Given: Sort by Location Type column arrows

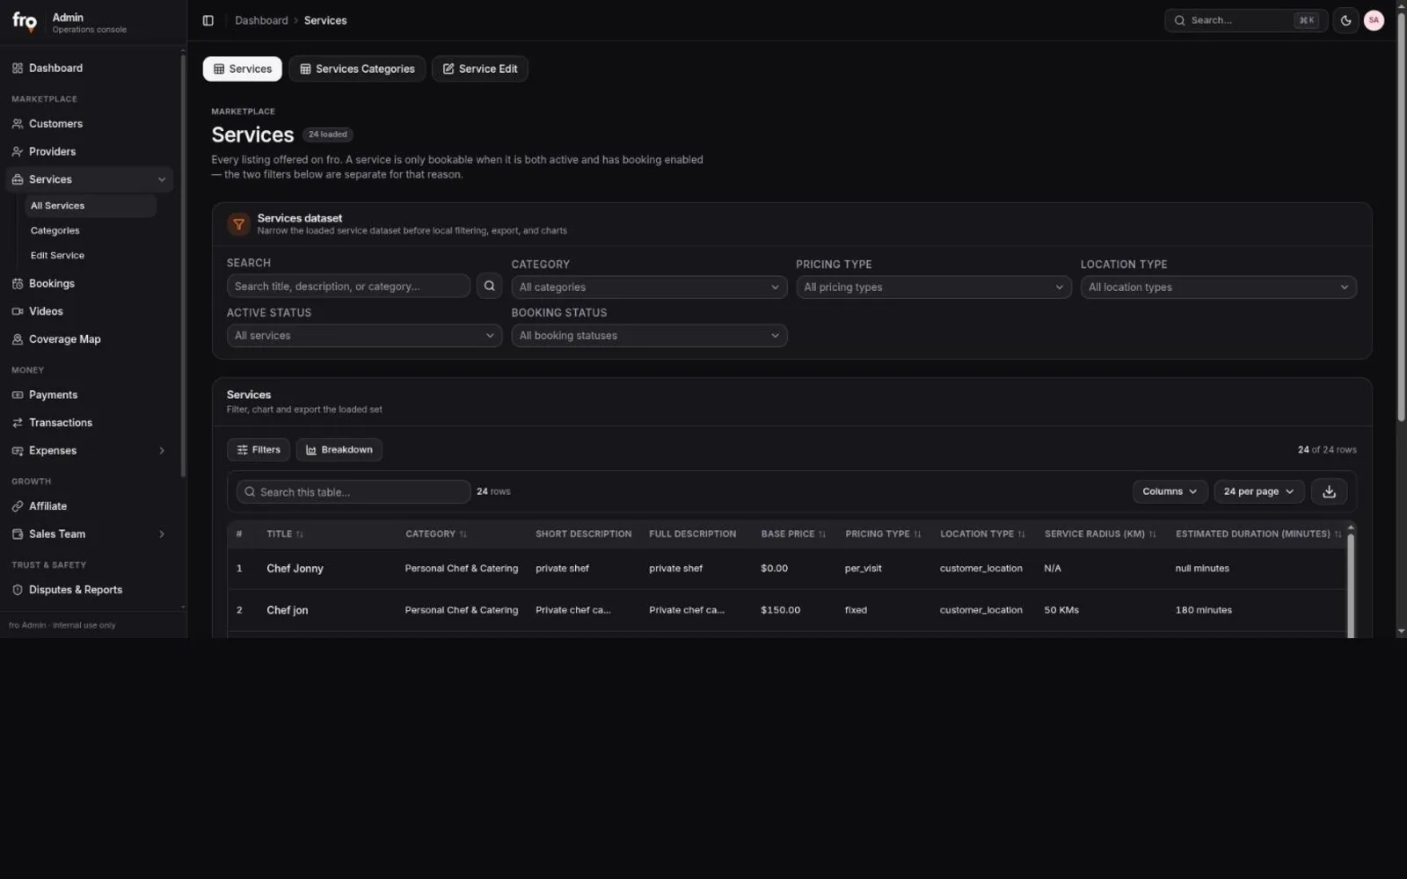Looking at the screenshot, I should click(x=1021, y=534).
